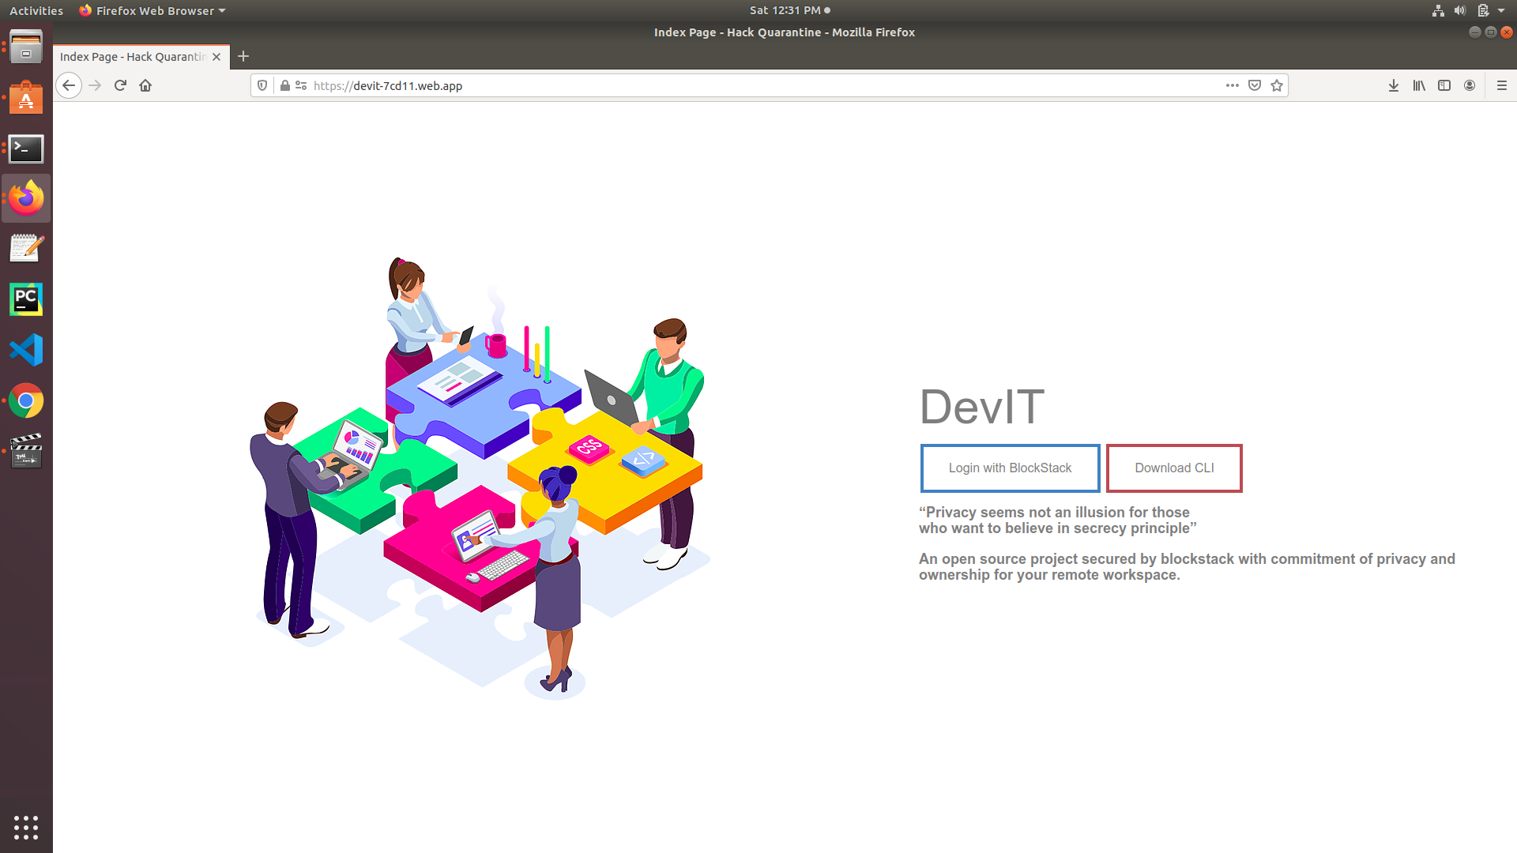Open tracking protection shield icon

(x=262, y=85)
